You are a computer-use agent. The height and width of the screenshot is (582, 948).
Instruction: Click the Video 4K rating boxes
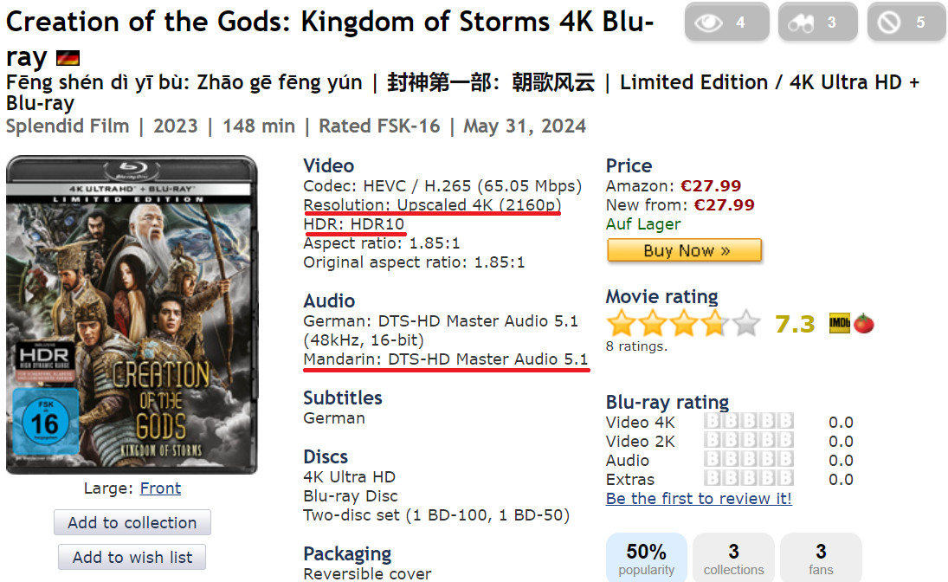point(749,421)
